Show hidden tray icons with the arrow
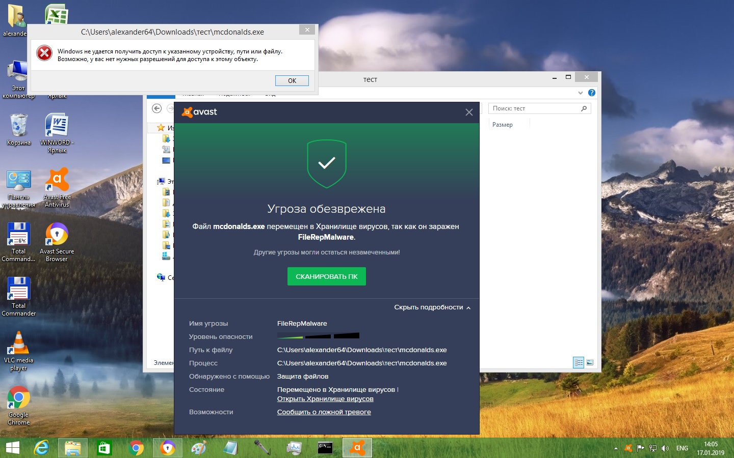 coord(616,448)
